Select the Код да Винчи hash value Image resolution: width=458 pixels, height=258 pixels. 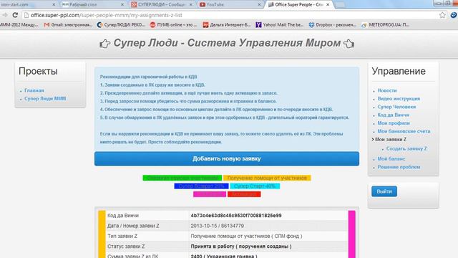(x=236, y=216)
